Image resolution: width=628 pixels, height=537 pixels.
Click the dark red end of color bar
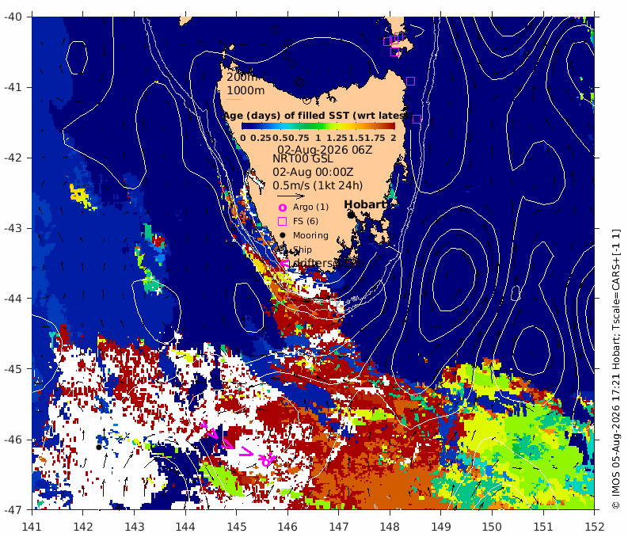coord(392,126)
